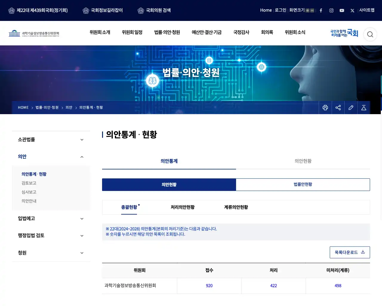Open the 위원회 소개 menu
Image resolution: width=382 pixels, height=306 pixels.
[x=100, y=32]
